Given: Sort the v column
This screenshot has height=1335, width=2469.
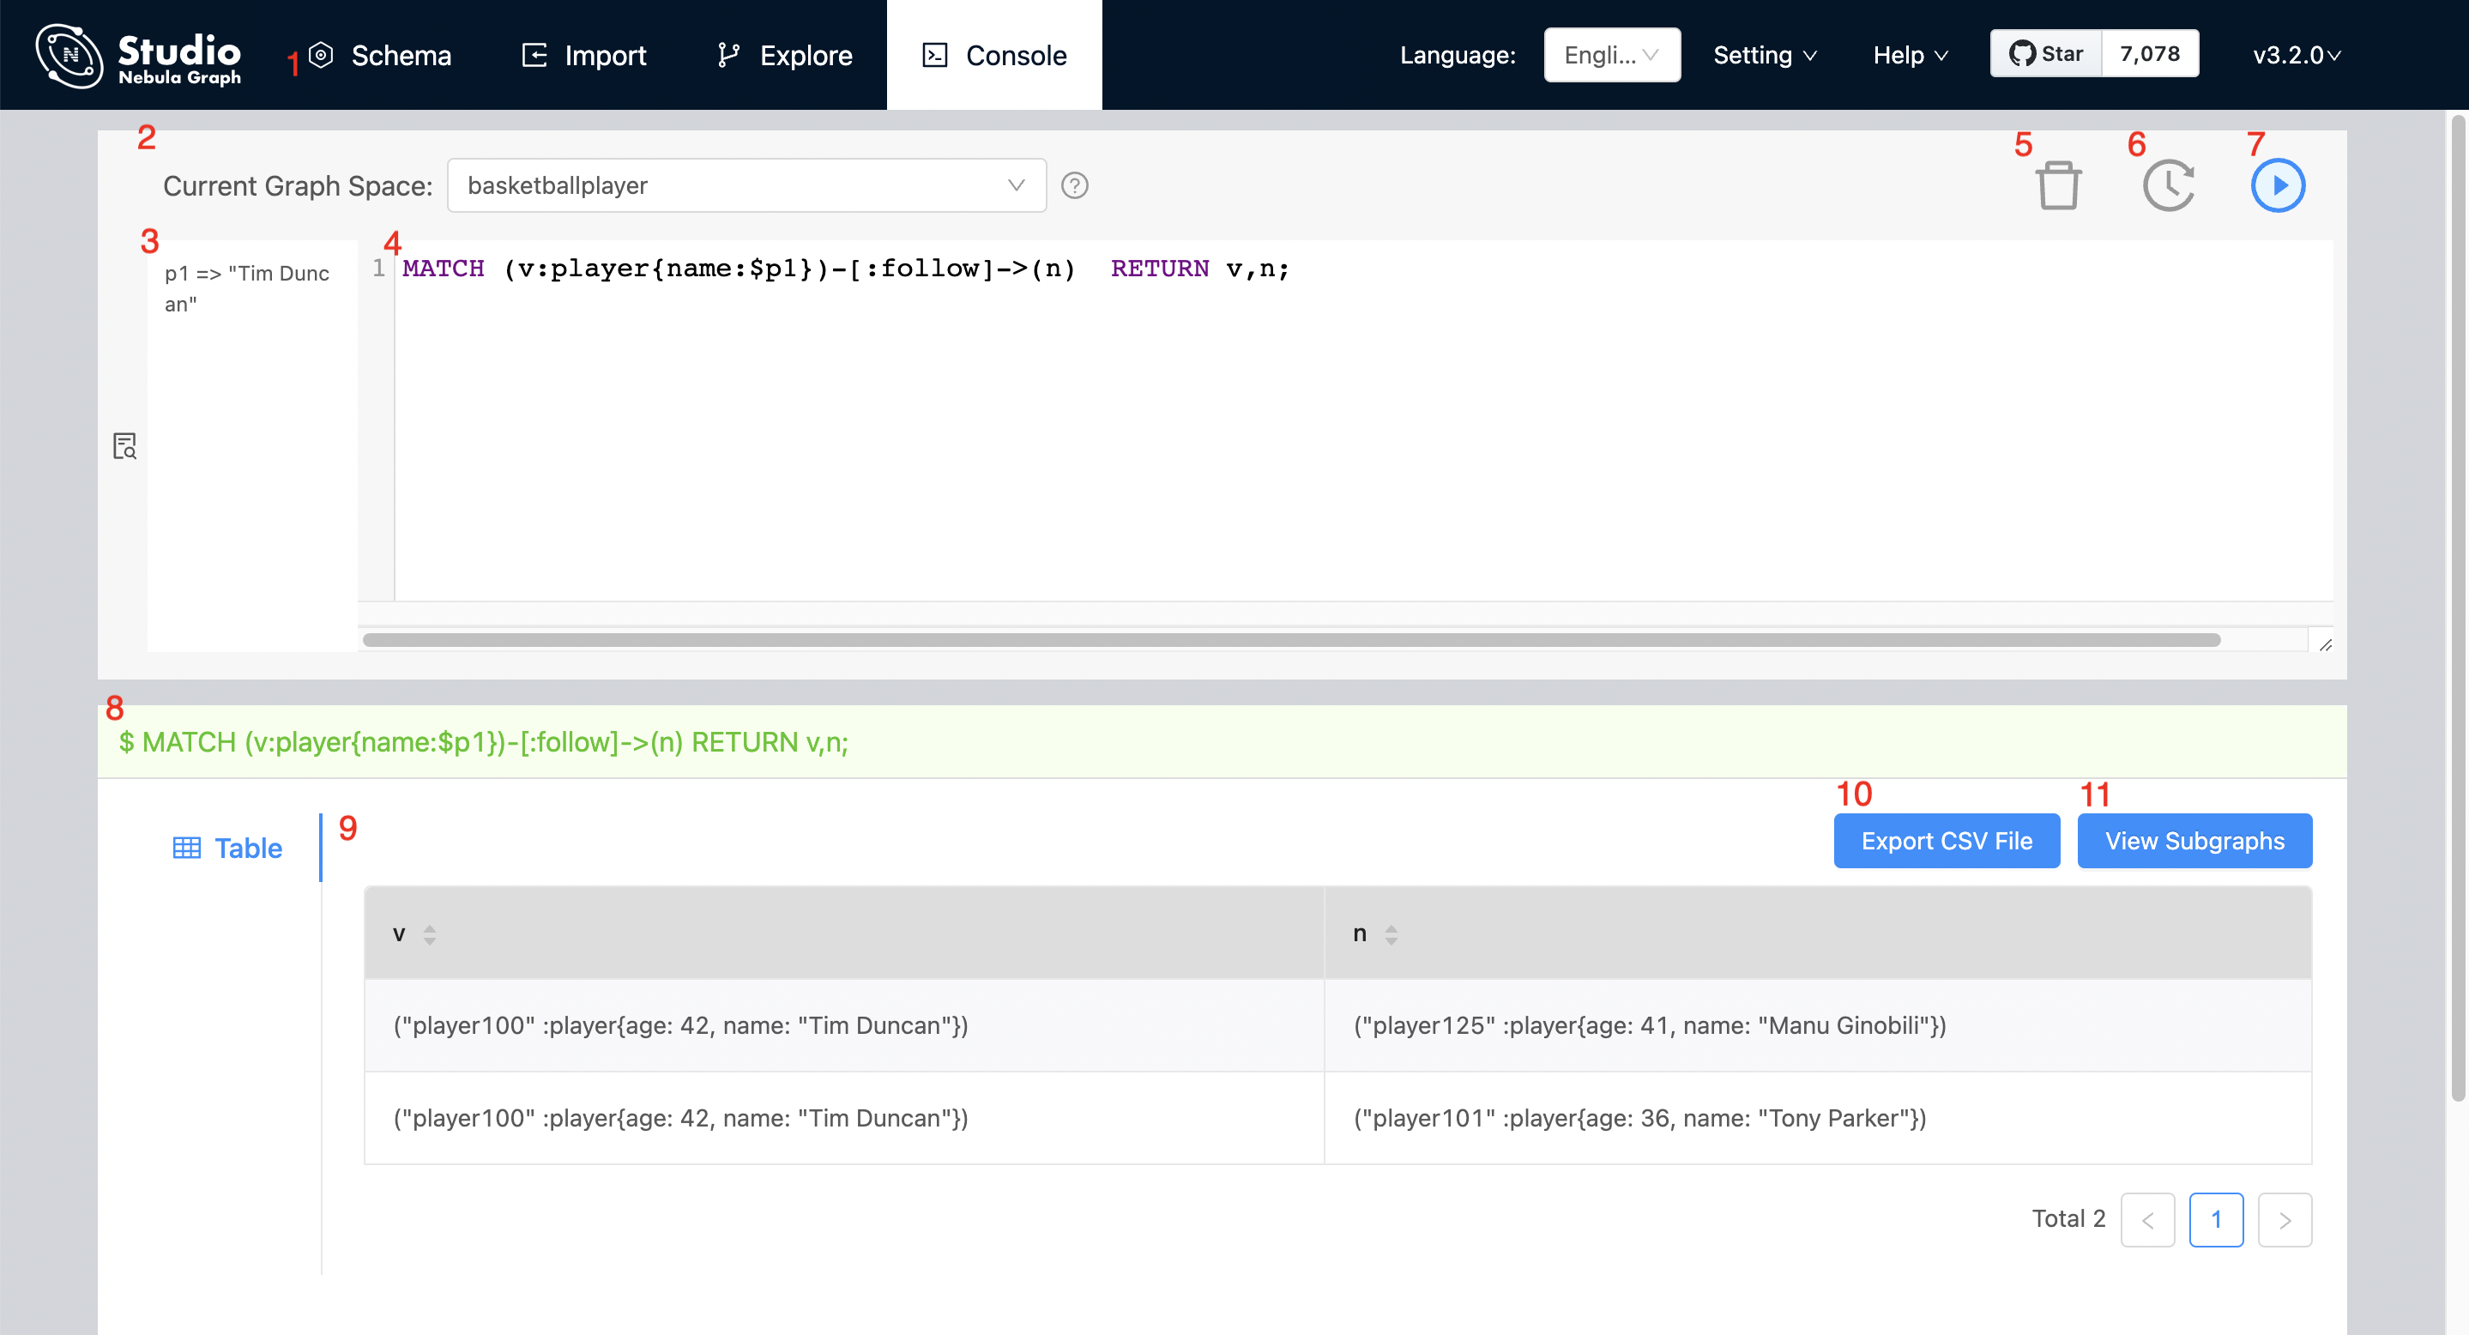Looking at the screenshot, I should (430, 934).
